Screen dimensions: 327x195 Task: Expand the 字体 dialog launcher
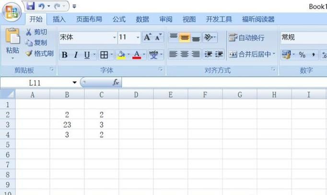tap(160, 69)
